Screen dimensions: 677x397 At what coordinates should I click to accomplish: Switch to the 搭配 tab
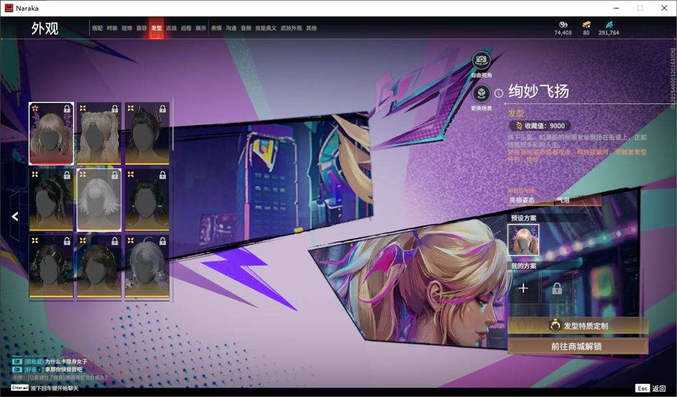(97, 28)
